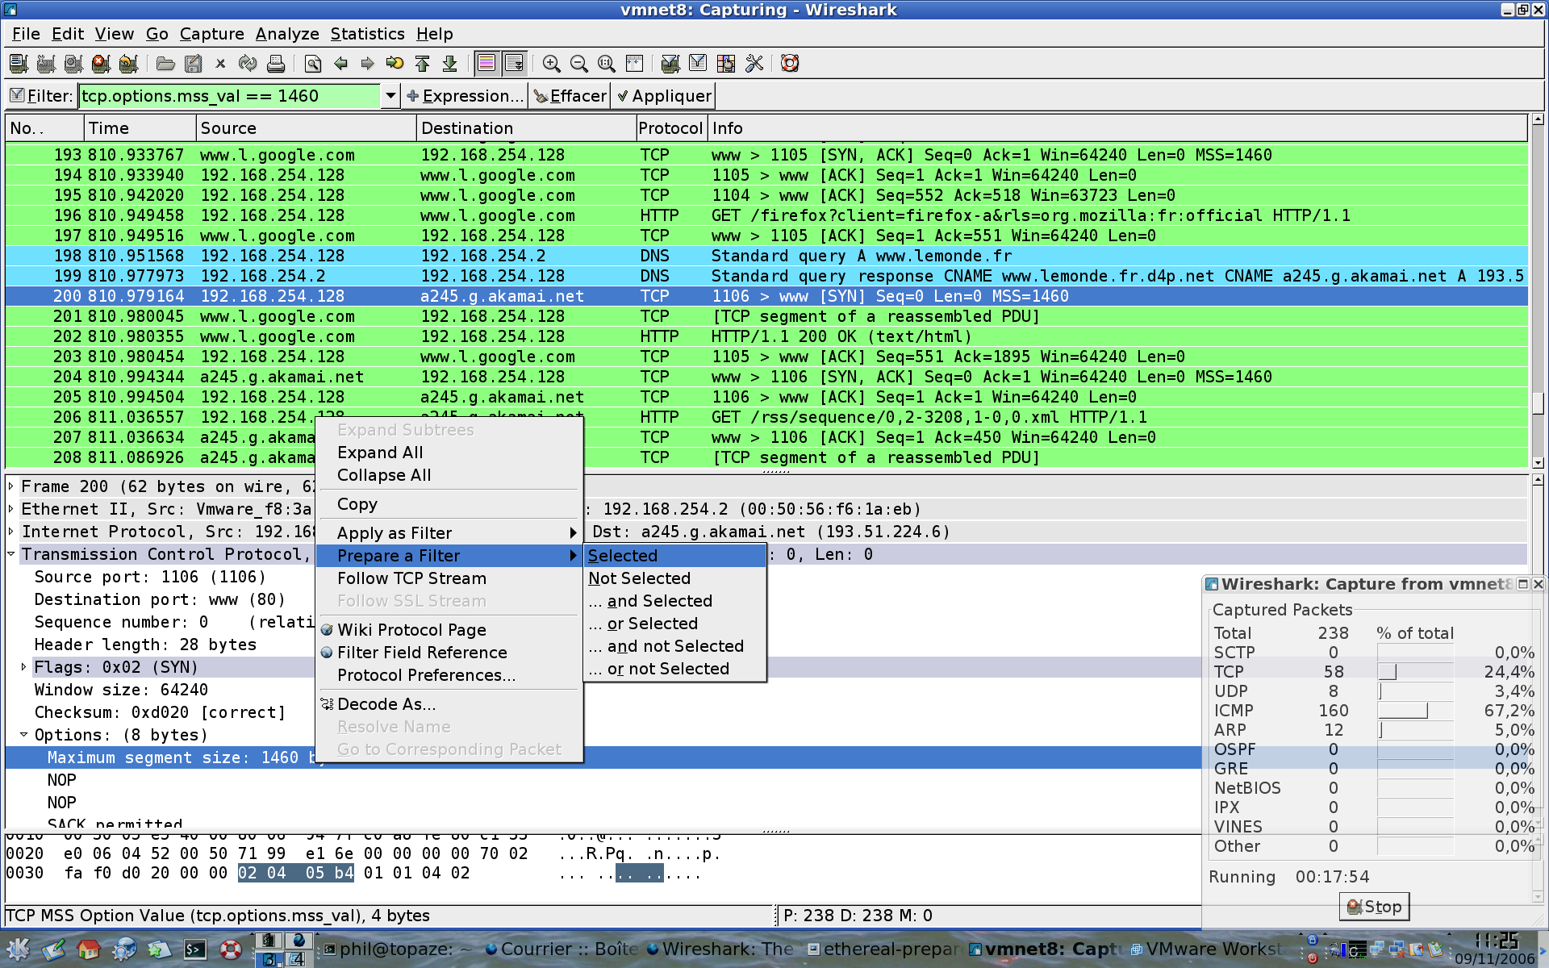The image size is (1549, 968).
Task: Select the open capture file icon
Action: coord(165,62)
